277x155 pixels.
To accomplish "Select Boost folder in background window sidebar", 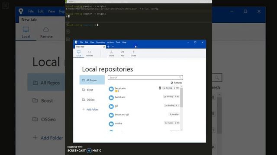I will [43, 100].
